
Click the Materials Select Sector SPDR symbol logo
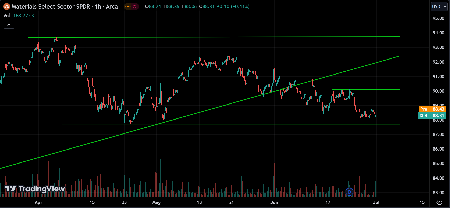click(x=7, y=7)
